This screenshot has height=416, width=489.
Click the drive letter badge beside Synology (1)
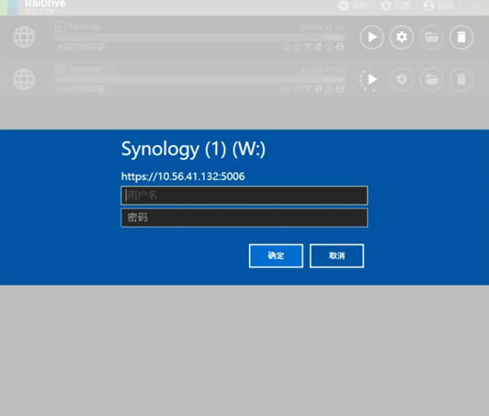pos(61,69)
